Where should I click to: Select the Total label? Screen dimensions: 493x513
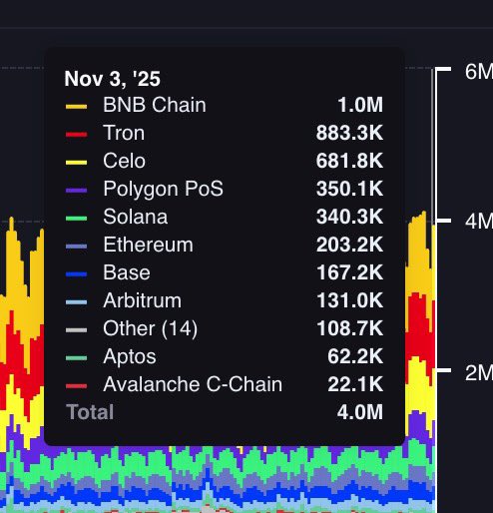coord(90,412)
